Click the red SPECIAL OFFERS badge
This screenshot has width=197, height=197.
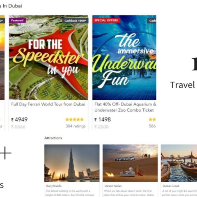(106, 21)
